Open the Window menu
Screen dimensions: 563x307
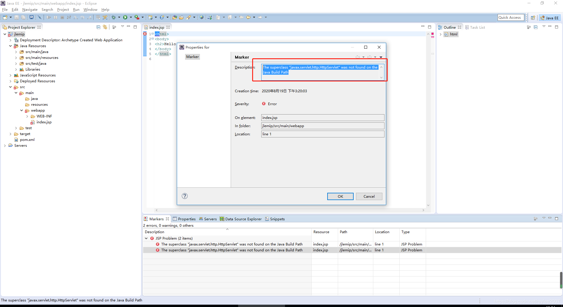(x=90, y=10)
